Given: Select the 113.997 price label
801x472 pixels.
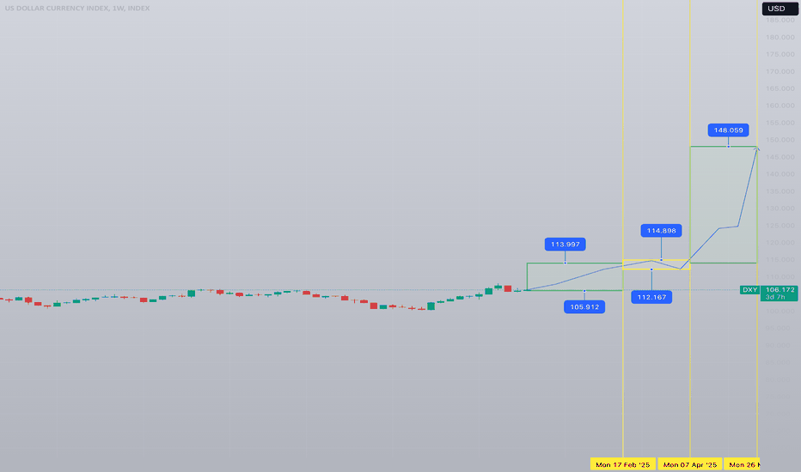Looking at the screenshot, I should tap(565, 245).
